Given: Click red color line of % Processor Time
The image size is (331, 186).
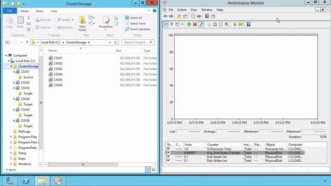Looking at the screenshot, I should pos(178,149).
